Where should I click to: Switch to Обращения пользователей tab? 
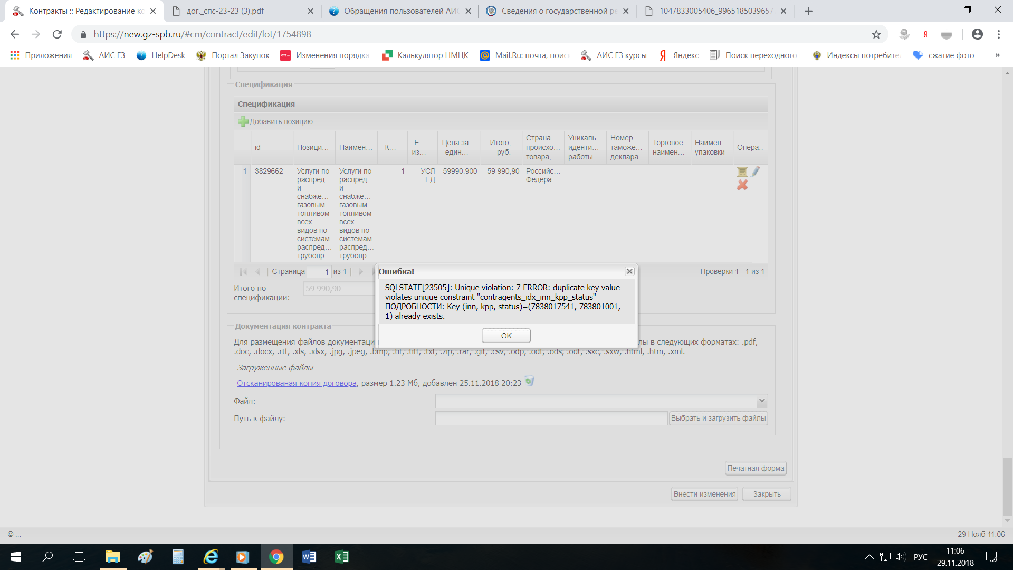click(401, 11)
